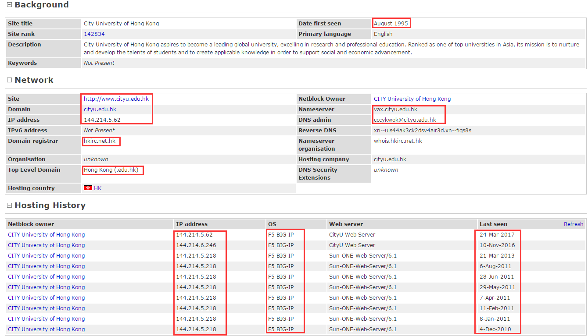588x336 pixels.
Task: Select F5 BIG-IP in 24-Mar-2017 row
Action: tap(281, 235)
